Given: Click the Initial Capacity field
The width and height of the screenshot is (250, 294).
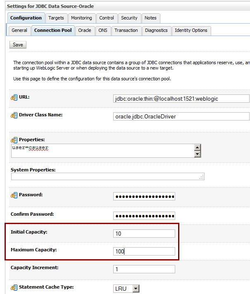Looking at the screenshot, I should 144,234.
